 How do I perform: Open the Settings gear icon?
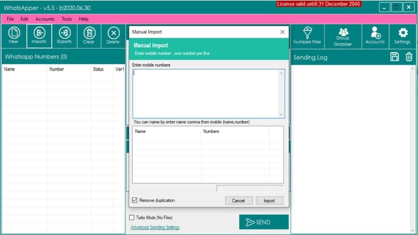click(402, 36)
